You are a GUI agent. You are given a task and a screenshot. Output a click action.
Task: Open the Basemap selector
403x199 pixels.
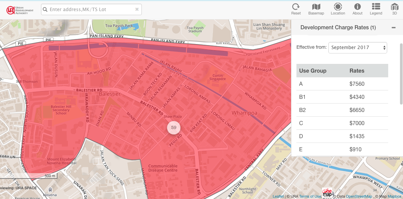pyautogui.click(x=316, y=9)
